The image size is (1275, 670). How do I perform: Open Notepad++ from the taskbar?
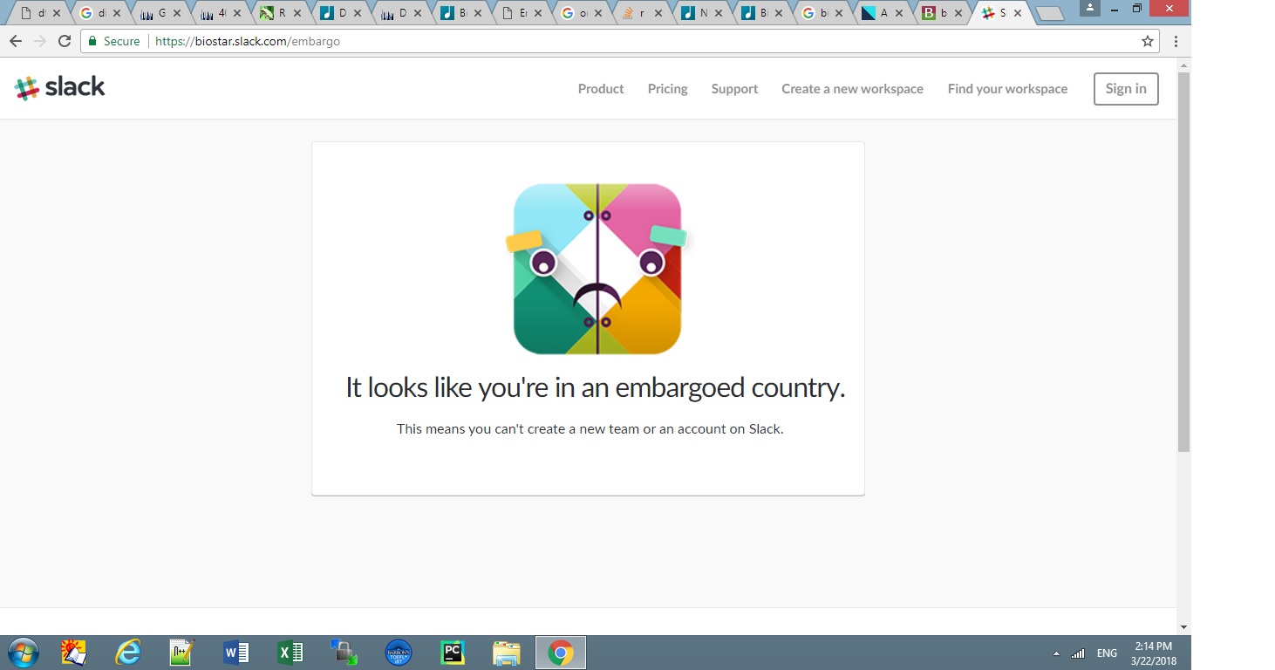(x=181, y=653)
